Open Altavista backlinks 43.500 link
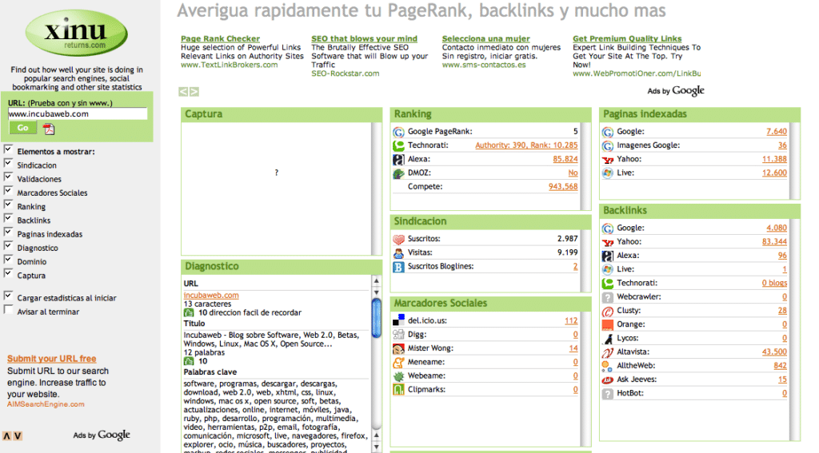The image size is (819, 453). (774, 352)
